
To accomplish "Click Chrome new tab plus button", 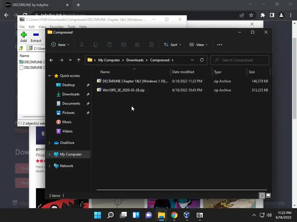I will coord(78,5).
